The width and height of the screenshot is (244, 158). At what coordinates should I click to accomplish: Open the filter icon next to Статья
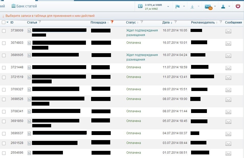coord(40,22)
